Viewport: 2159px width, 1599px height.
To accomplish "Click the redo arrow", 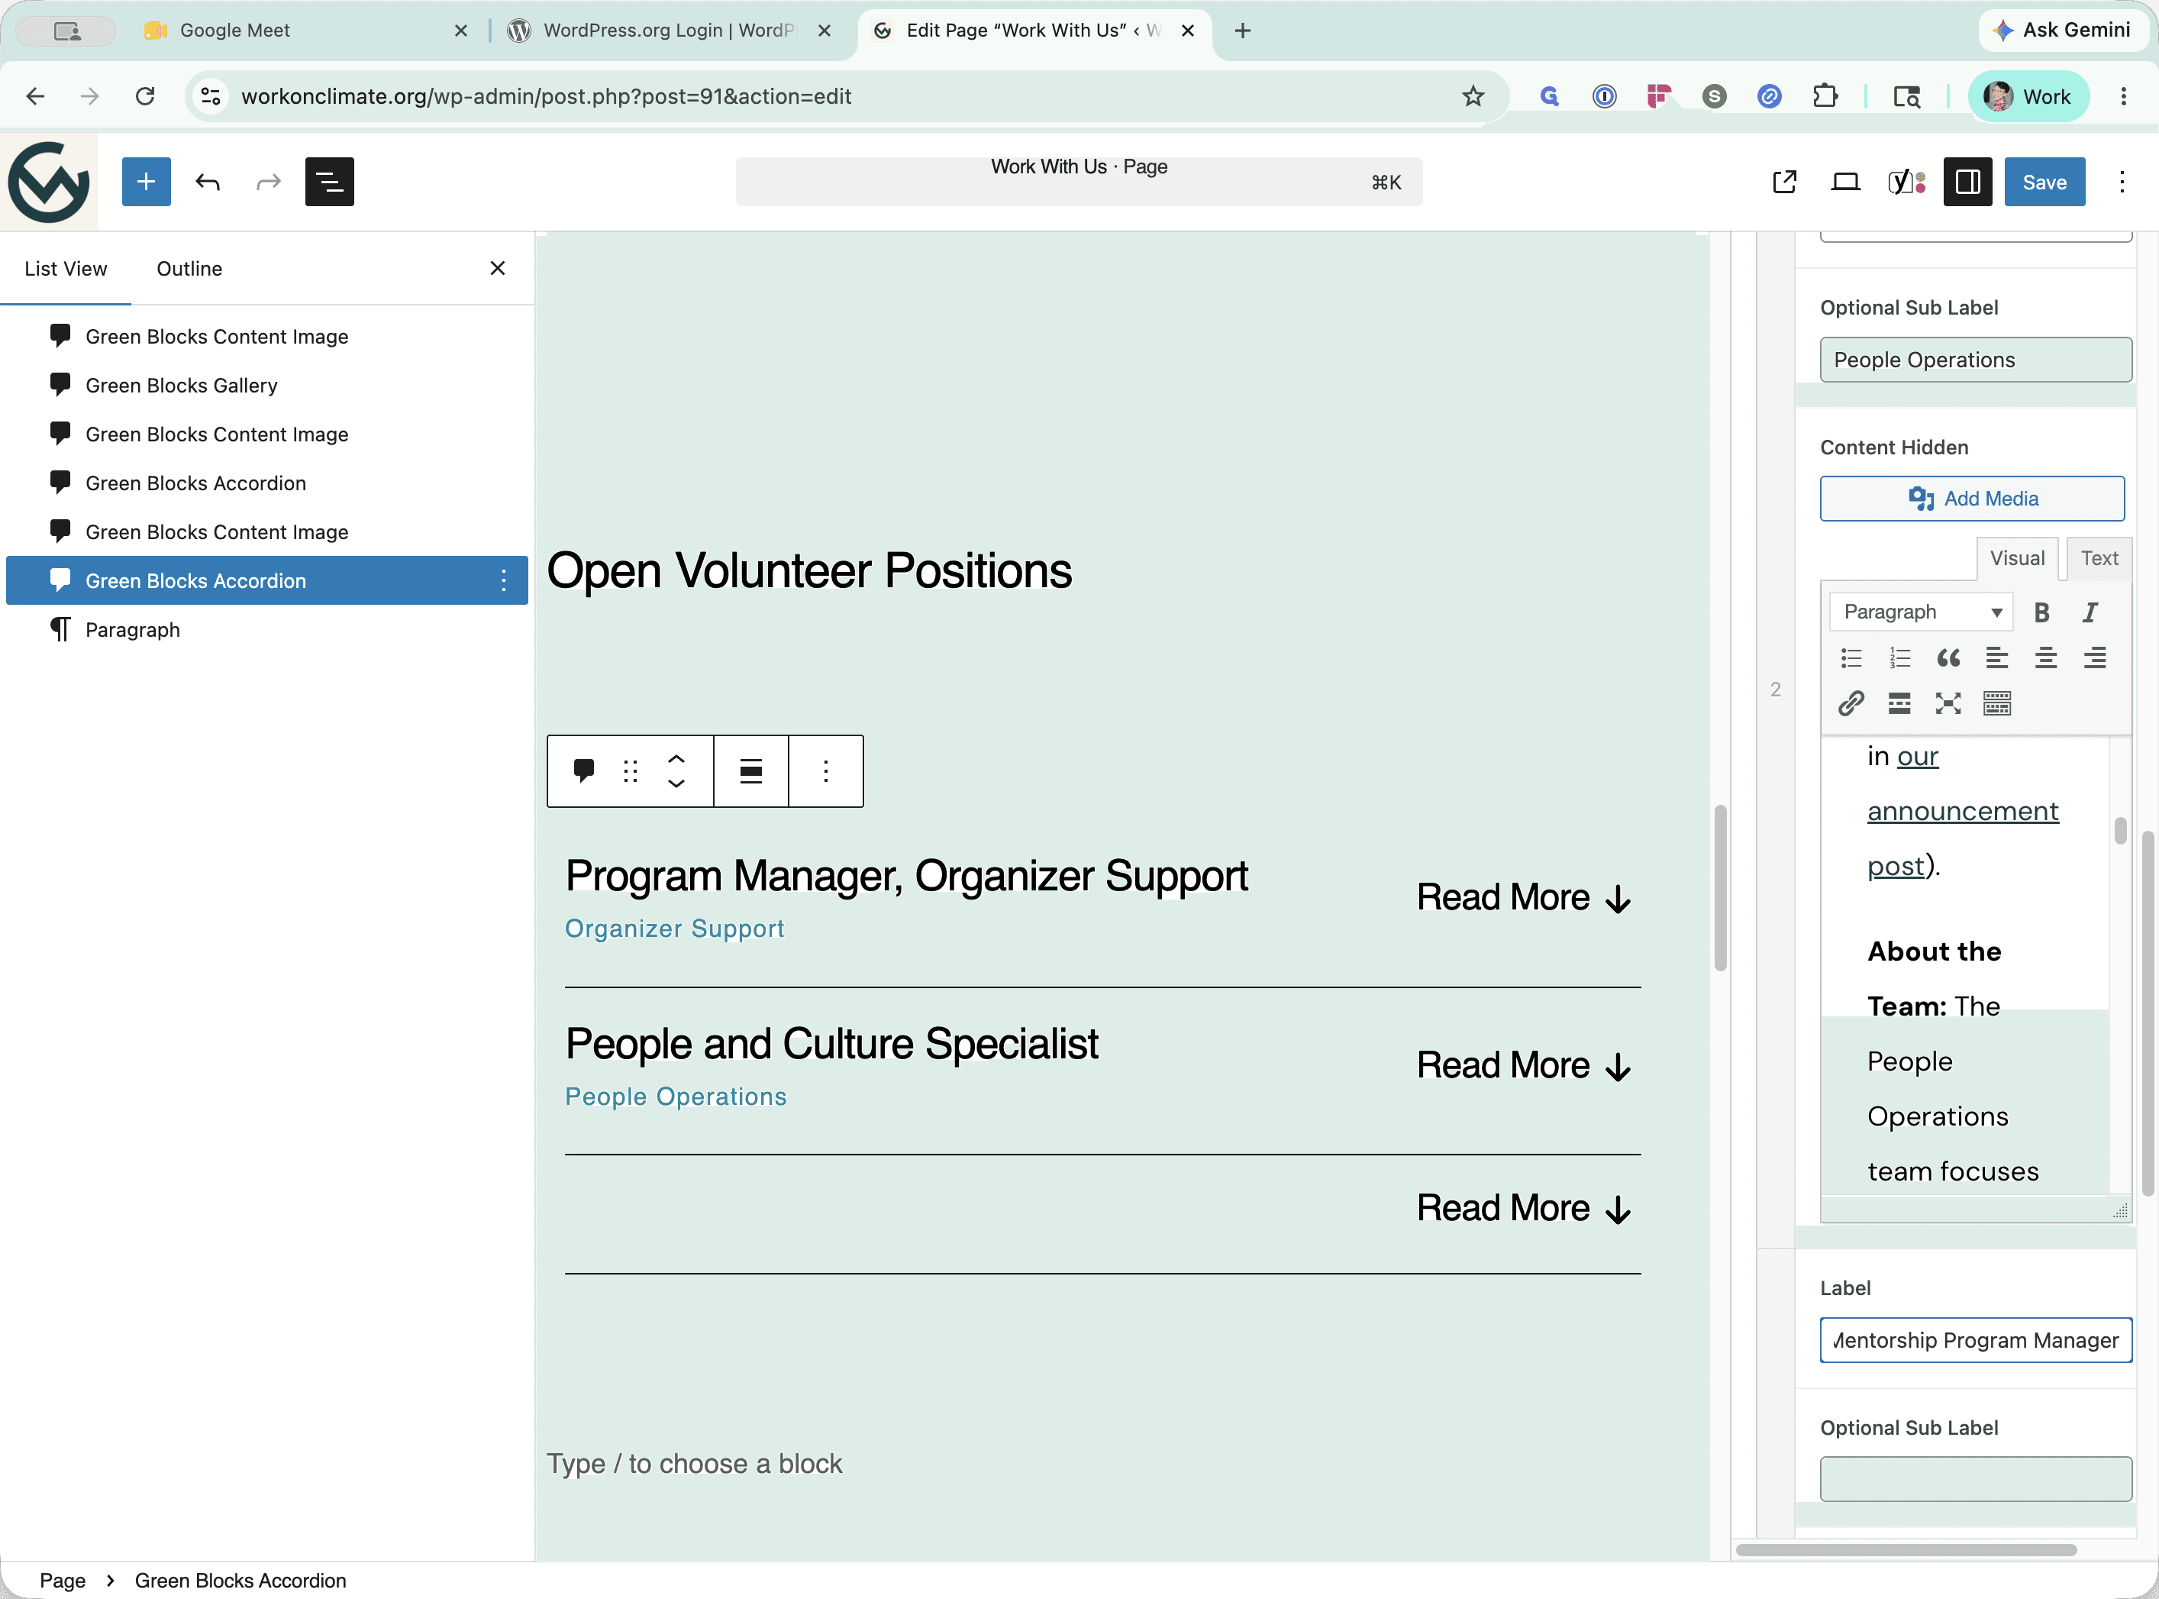I will (268, 182).
